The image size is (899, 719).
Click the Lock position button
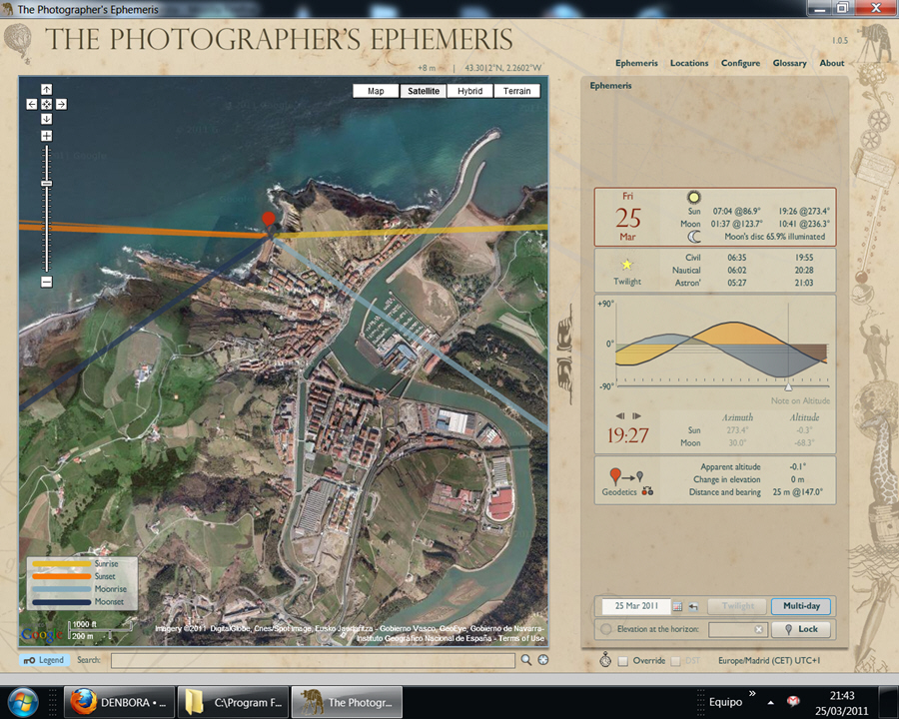point(801,629)
